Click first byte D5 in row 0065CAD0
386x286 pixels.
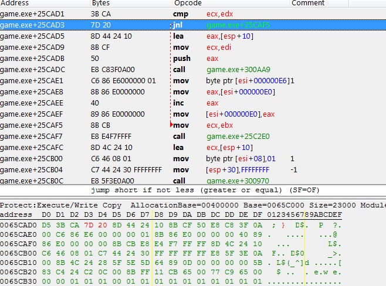point(46,225)
